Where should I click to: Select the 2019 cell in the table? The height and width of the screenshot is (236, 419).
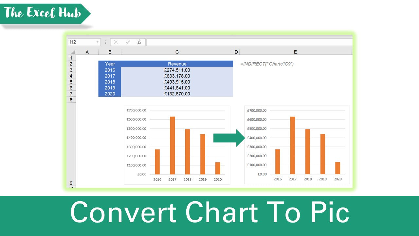click(110, 88)
